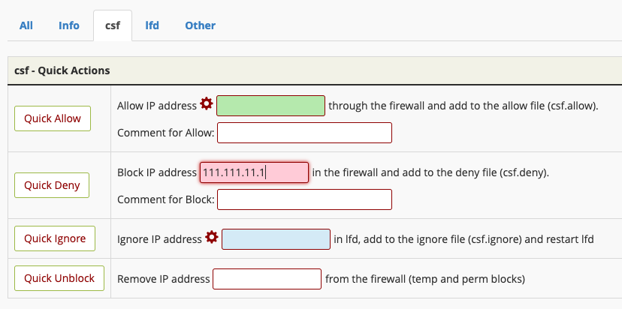This screenshot has width=622, height=309.
Task: Focus the Comment for Allow text box
Action: pyautogui.click(x=305, y=133)
